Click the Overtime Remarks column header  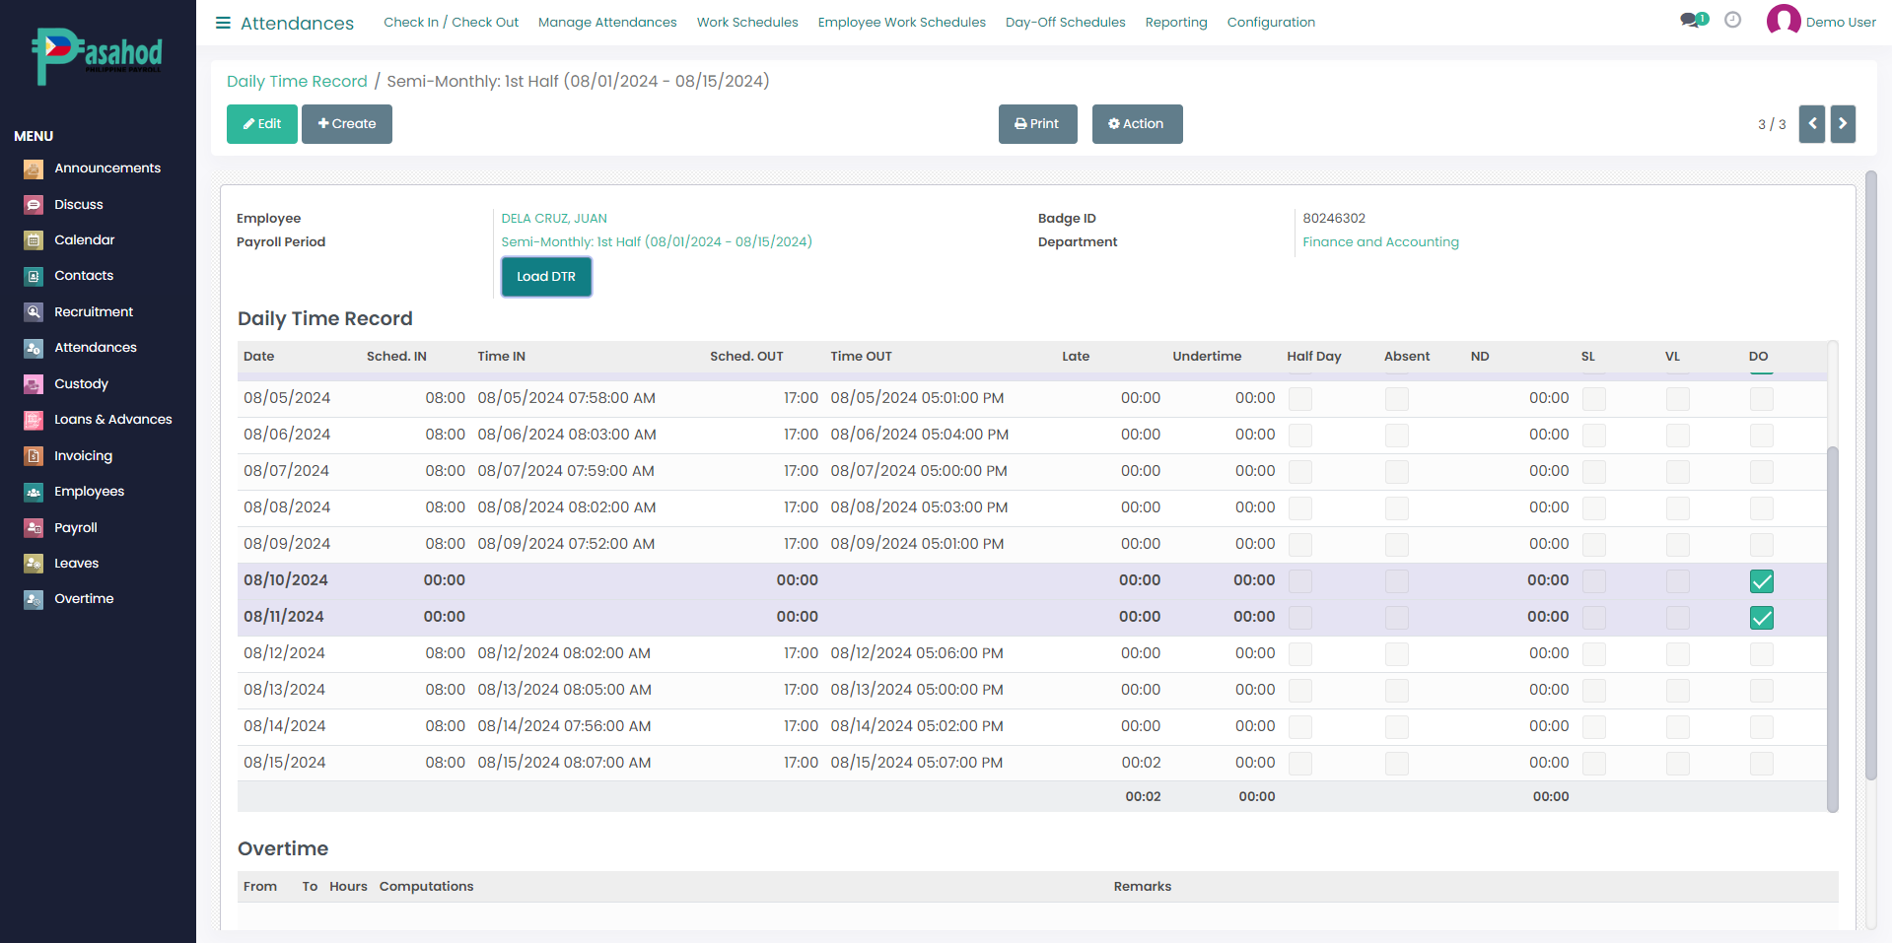click(x=1143, y=887)
